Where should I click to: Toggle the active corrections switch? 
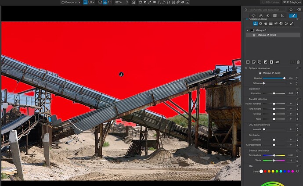(x=299, y=10)
